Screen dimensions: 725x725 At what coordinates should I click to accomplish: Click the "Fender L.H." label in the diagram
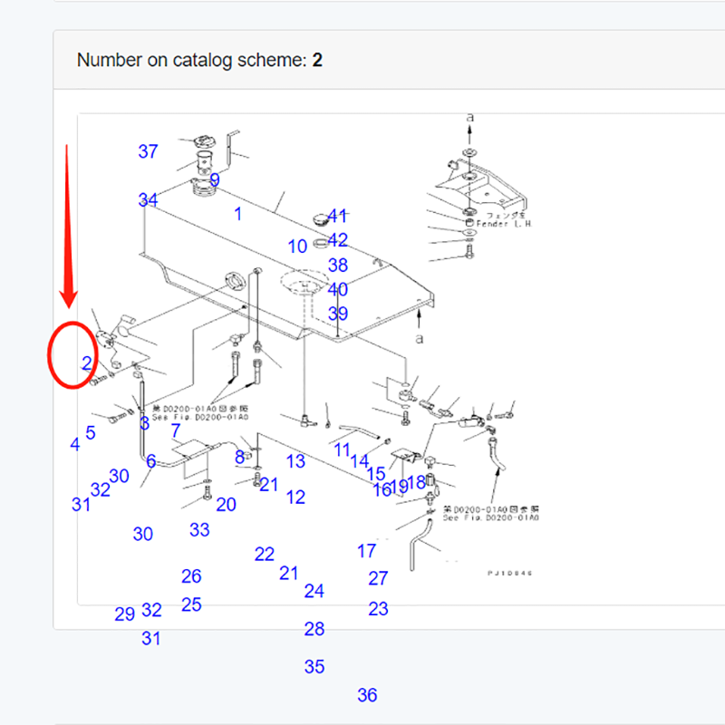coord(504,224)
